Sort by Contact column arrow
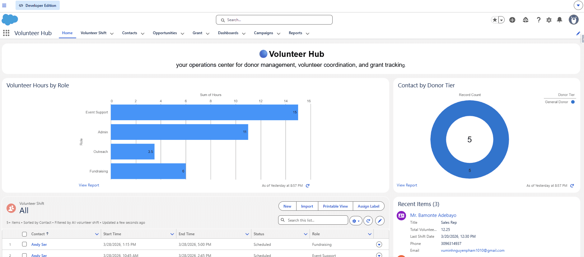584x257 pixels. (x=47, y=234)
